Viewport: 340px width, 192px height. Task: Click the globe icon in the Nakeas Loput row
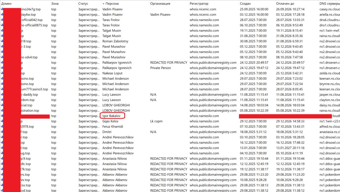pos(2,73)
